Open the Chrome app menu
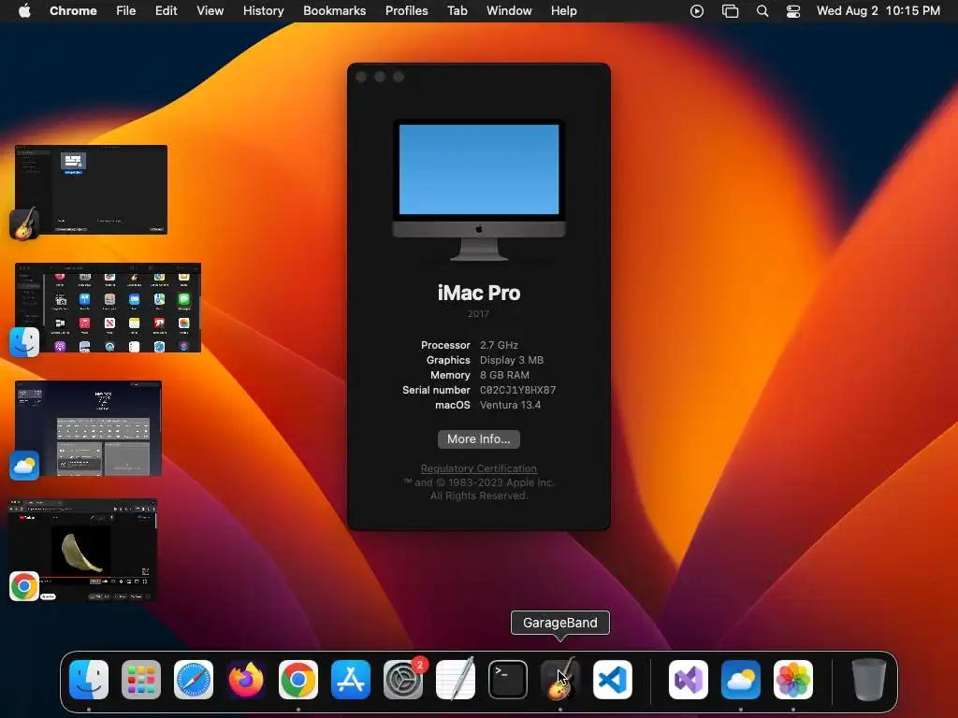958x718 pixels. (x=73, y=11)
